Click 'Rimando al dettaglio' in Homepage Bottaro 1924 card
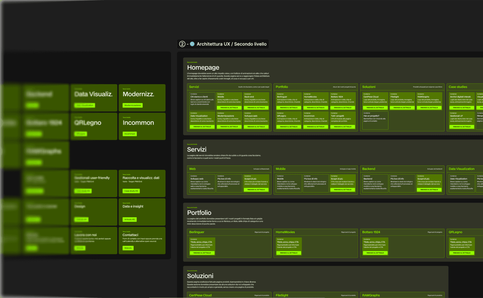483x298 pixels. tap(343, 108)
